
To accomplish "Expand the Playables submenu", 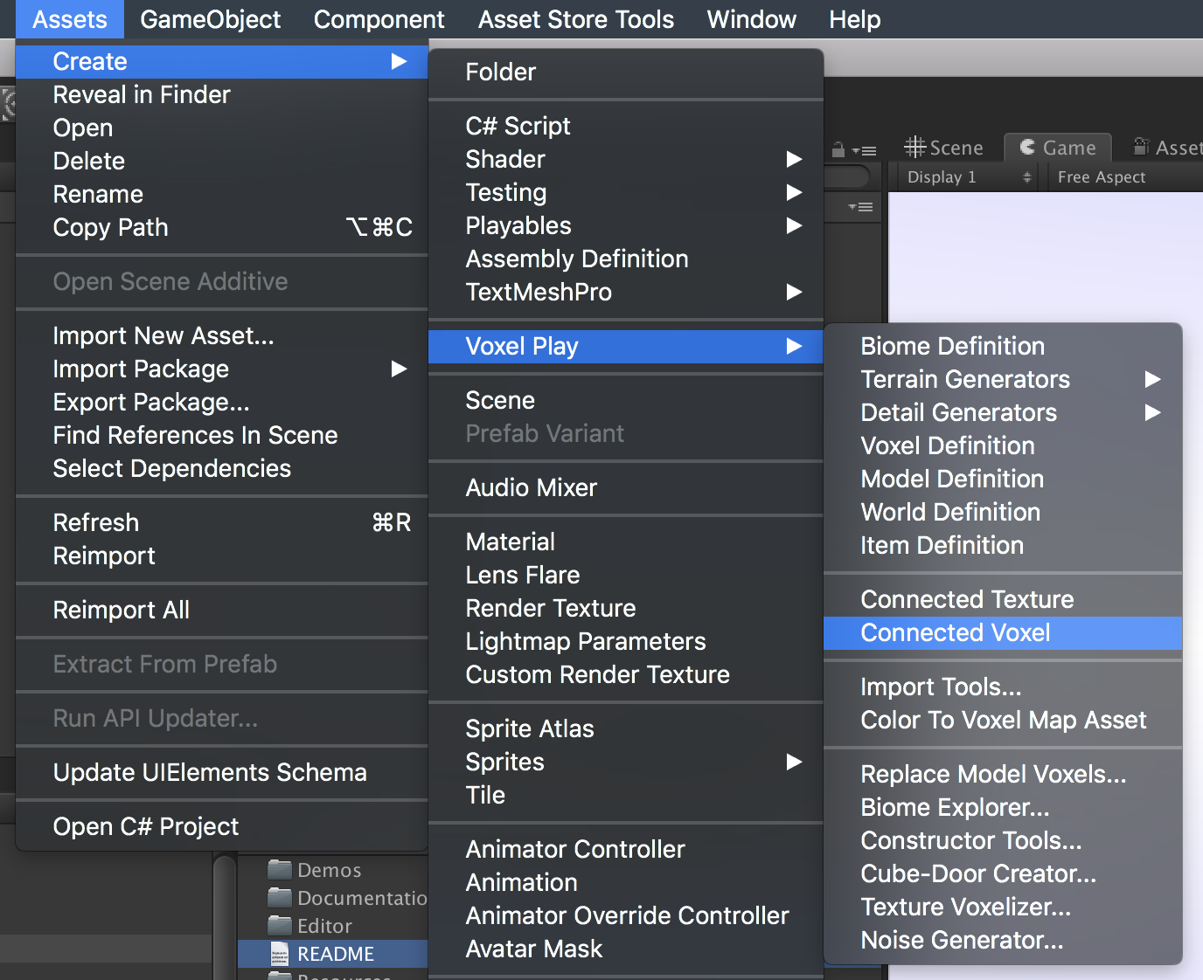I will click(626, 225).
